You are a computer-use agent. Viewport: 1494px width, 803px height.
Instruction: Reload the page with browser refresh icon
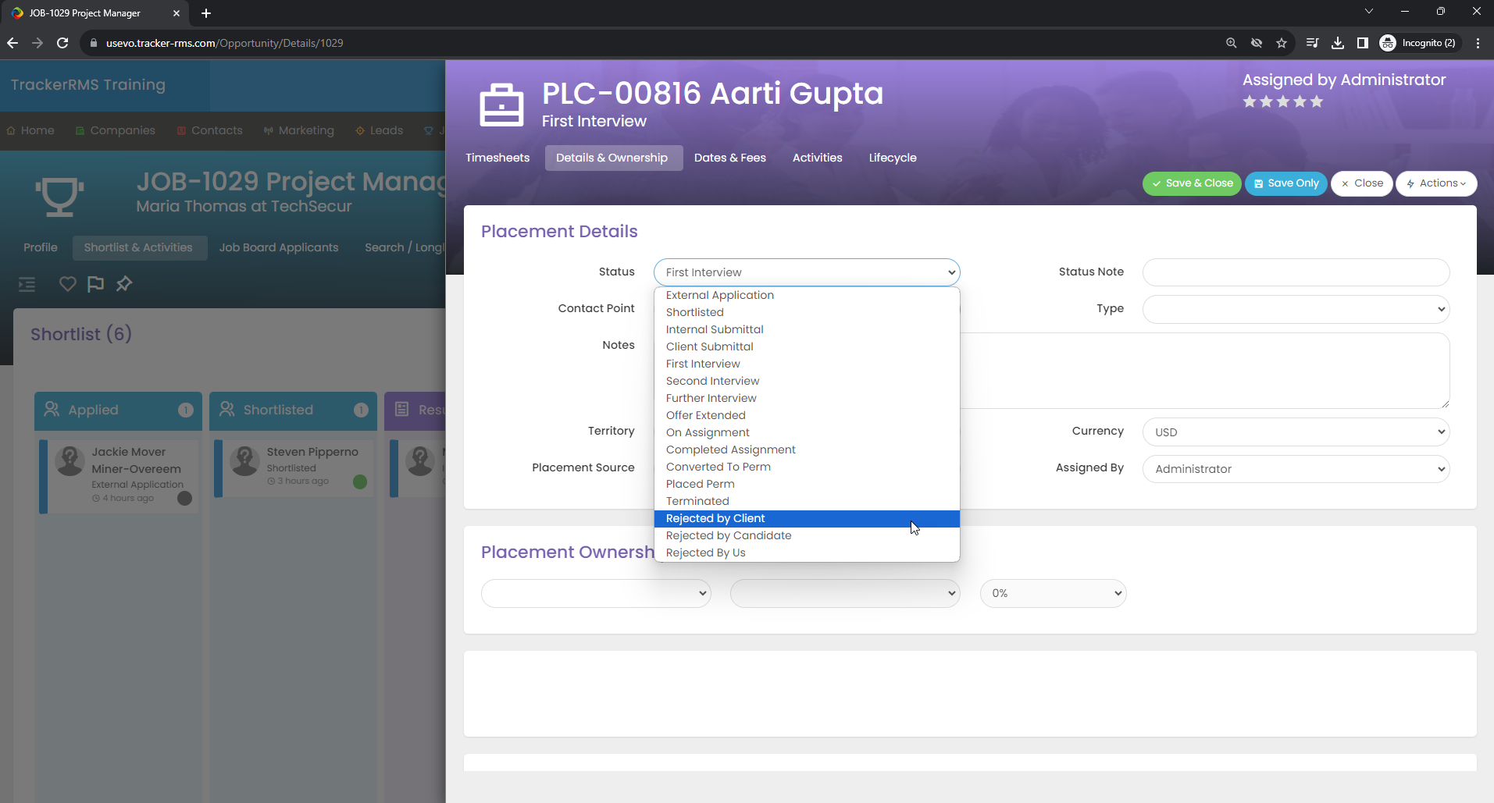click(x=62, y=43)
